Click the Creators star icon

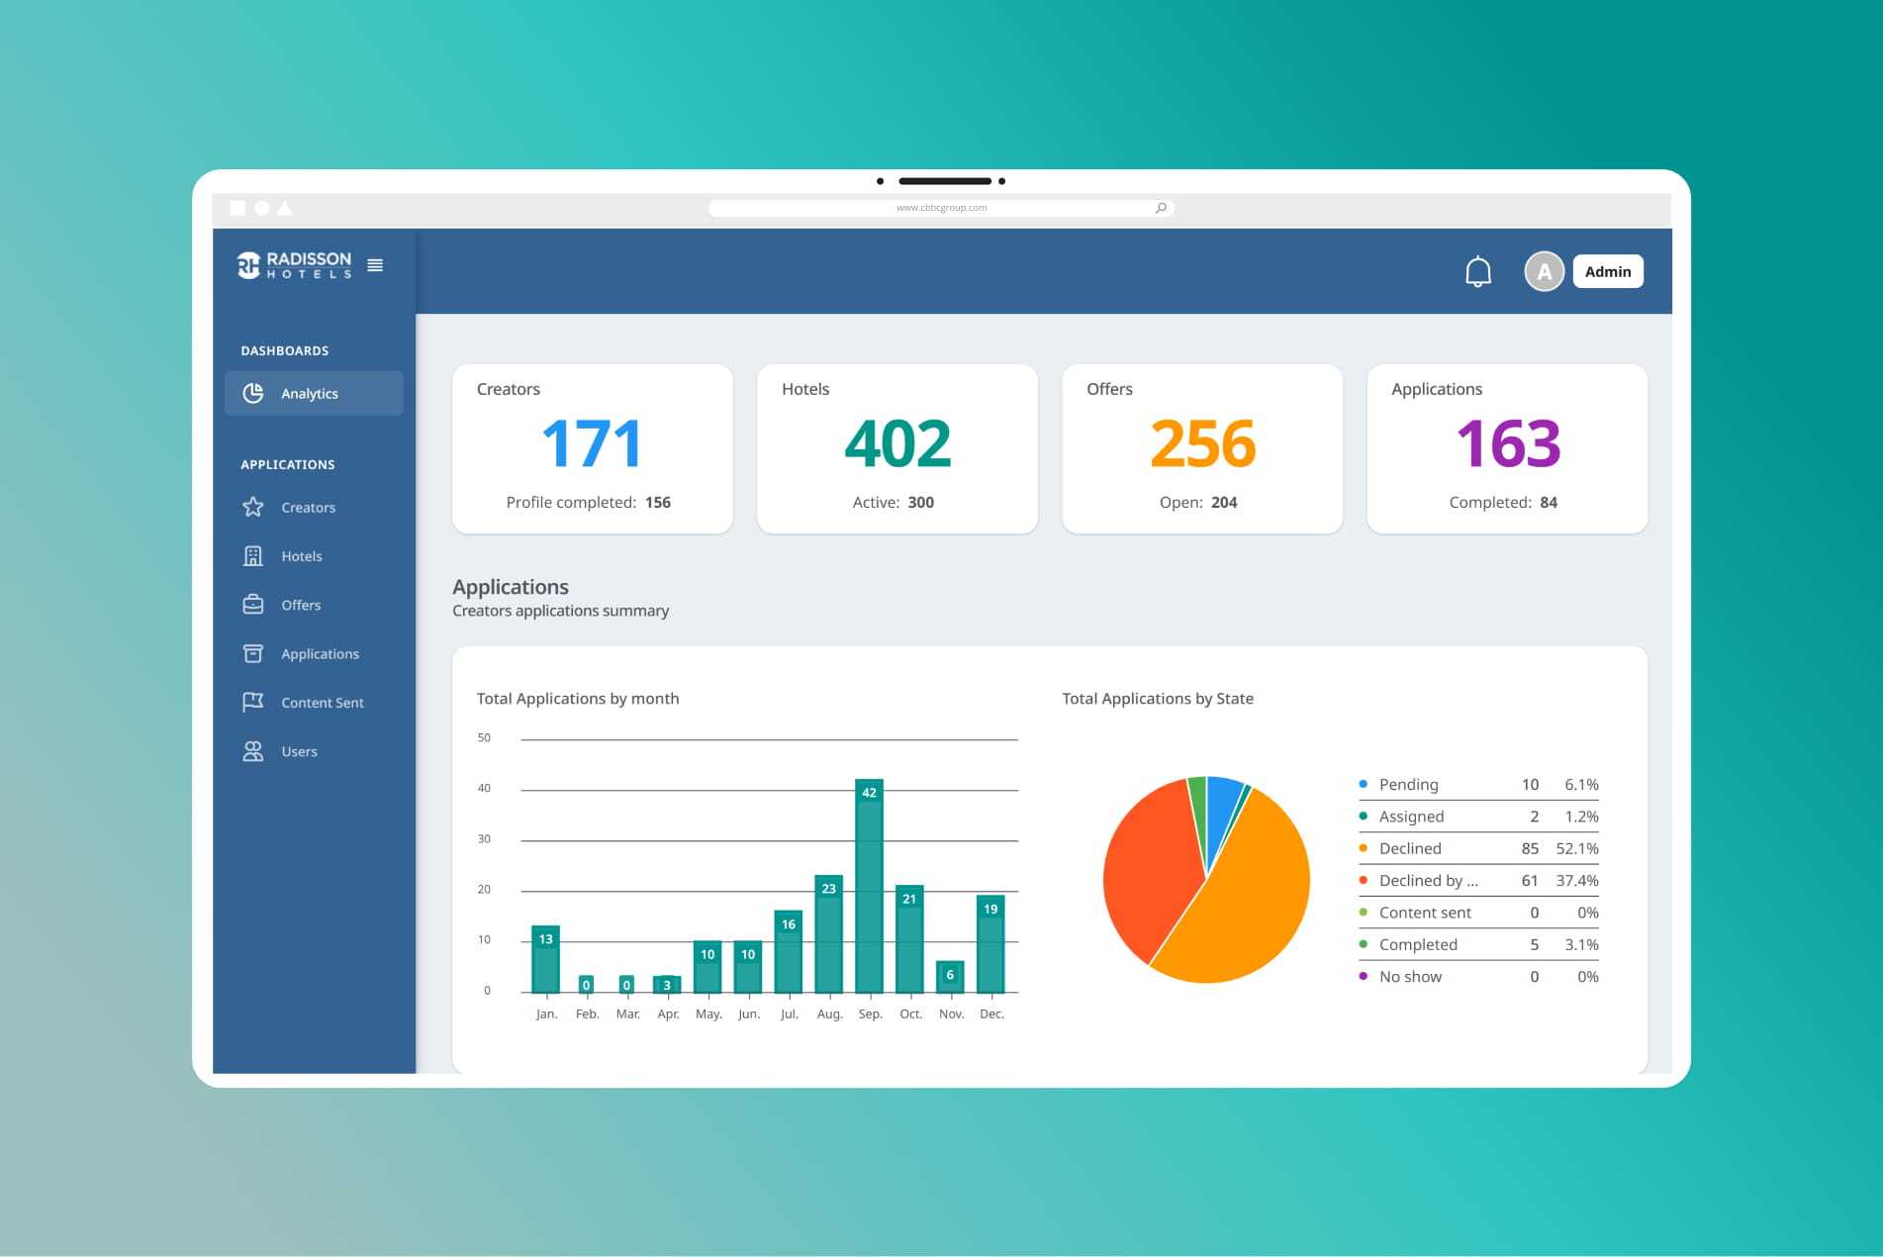tap(253, 508)
